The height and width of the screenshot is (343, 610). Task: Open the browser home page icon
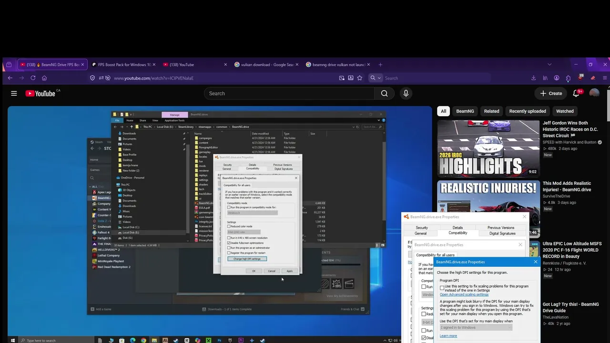coord(44,78)
